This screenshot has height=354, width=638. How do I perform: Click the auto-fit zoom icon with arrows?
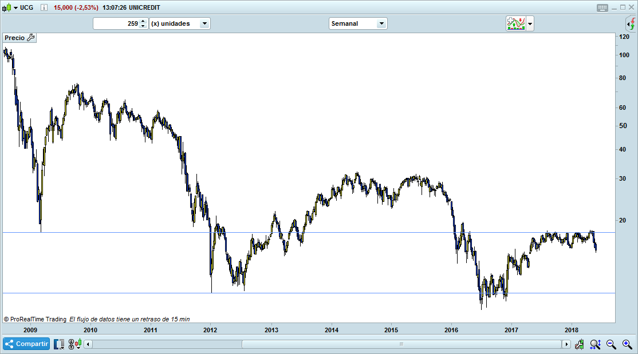point(595,344)
